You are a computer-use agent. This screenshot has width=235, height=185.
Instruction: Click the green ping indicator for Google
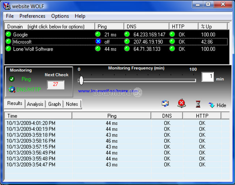[x=98, y=34]
